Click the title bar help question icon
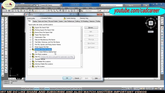The image size is (165, 93). [146, 5]
